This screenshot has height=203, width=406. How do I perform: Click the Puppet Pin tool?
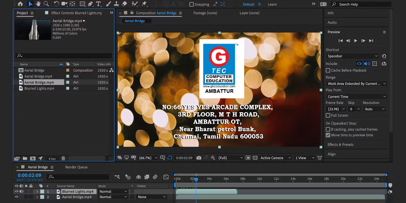(144, 4)
